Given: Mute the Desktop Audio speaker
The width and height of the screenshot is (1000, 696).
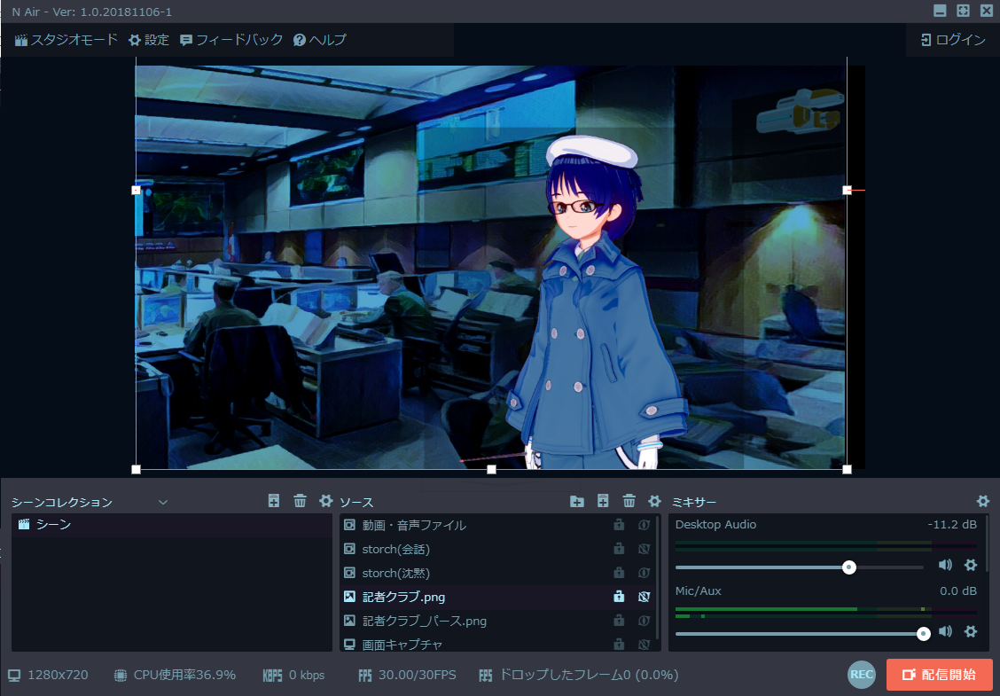Looking at the screenshot, I should tap(946, 566).
